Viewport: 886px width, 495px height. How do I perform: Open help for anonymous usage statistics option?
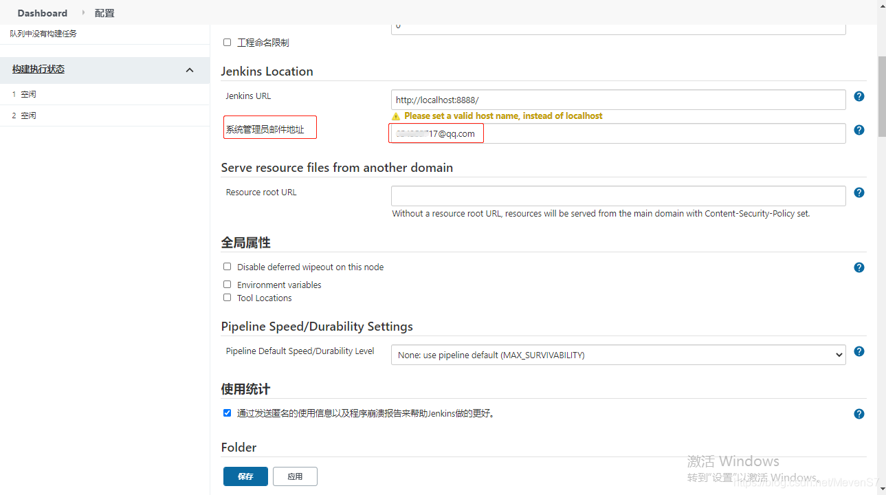click(859, 414)
